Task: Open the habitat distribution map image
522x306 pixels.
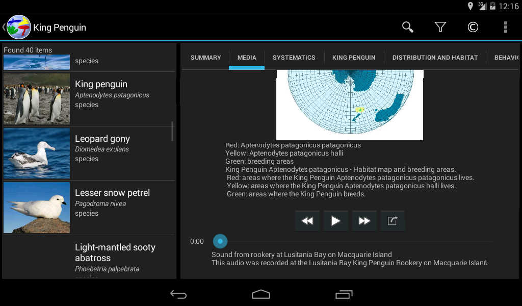Action: pos(350,105)
